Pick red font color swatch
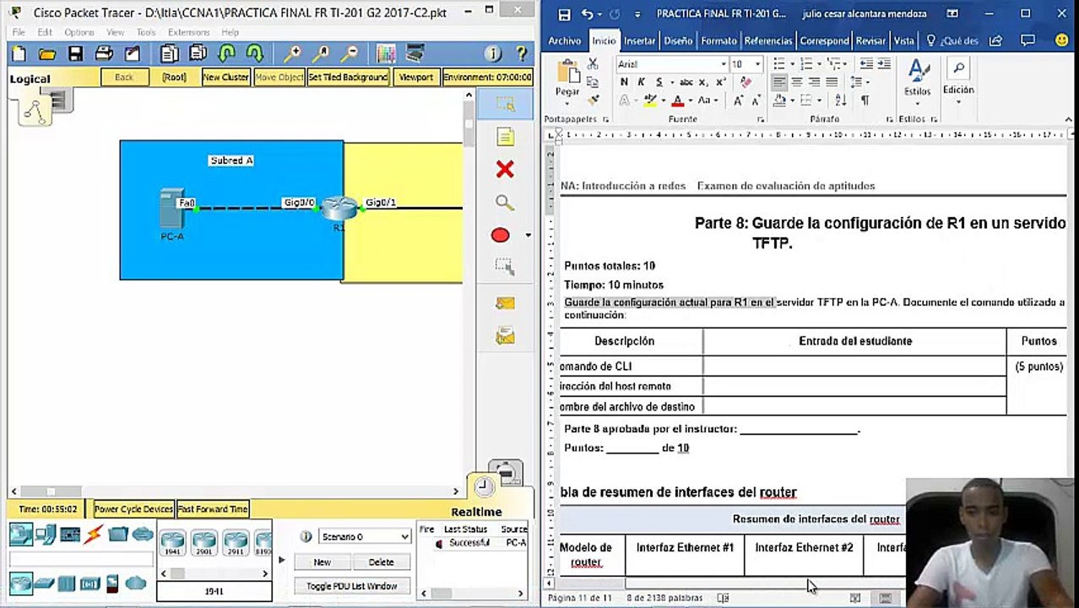The width and height of the screenshot is (1079, 608). [x=677, y=100]
